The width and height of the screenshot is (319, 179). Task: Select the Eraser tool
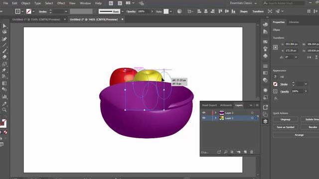(4, 57)
